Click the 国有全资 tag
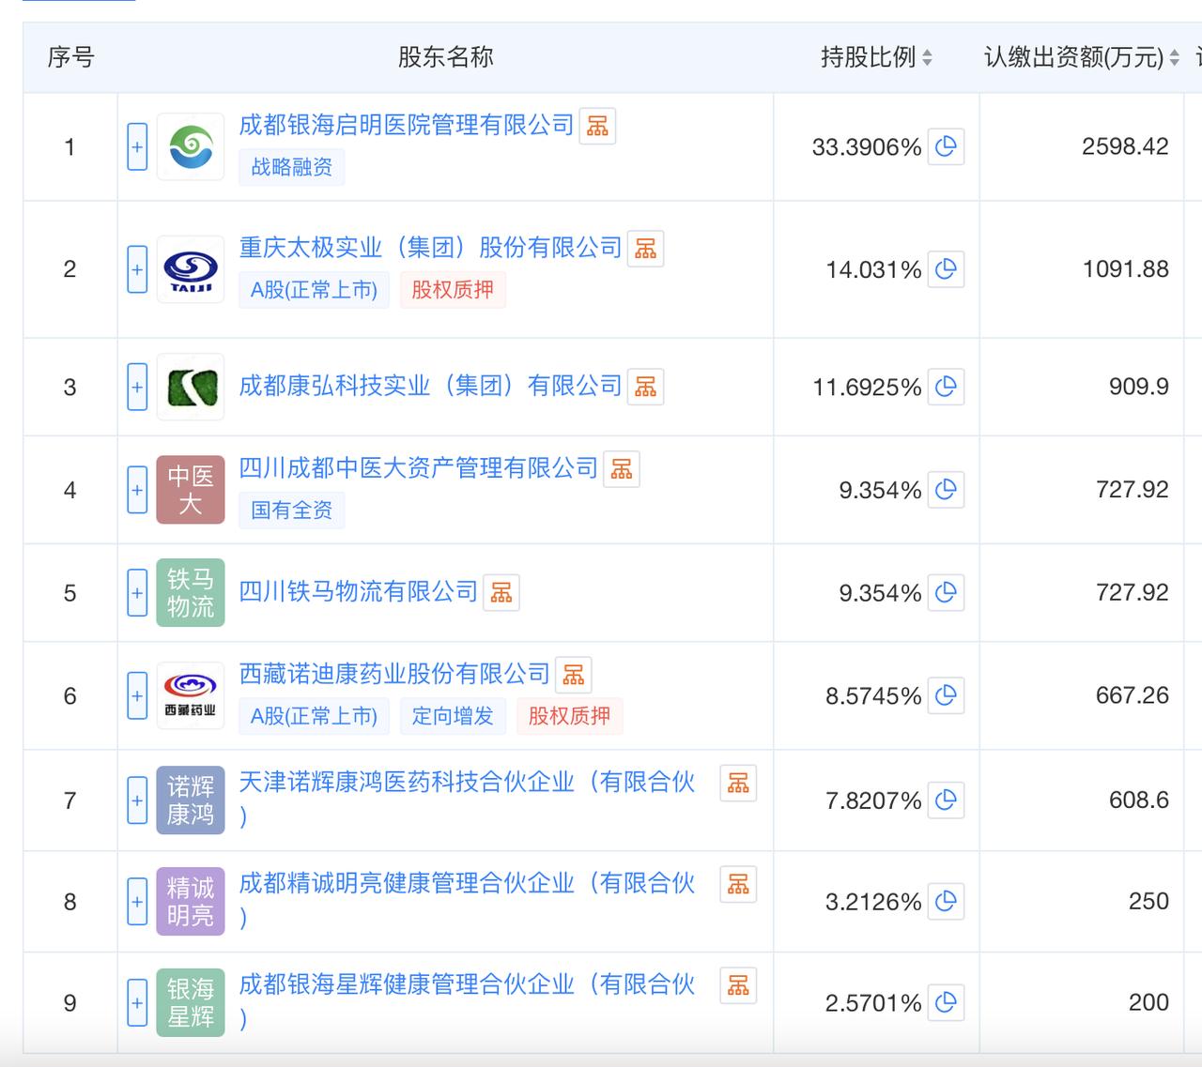The height and width of the screenshot is (1067, 1202). pos(292,511)
